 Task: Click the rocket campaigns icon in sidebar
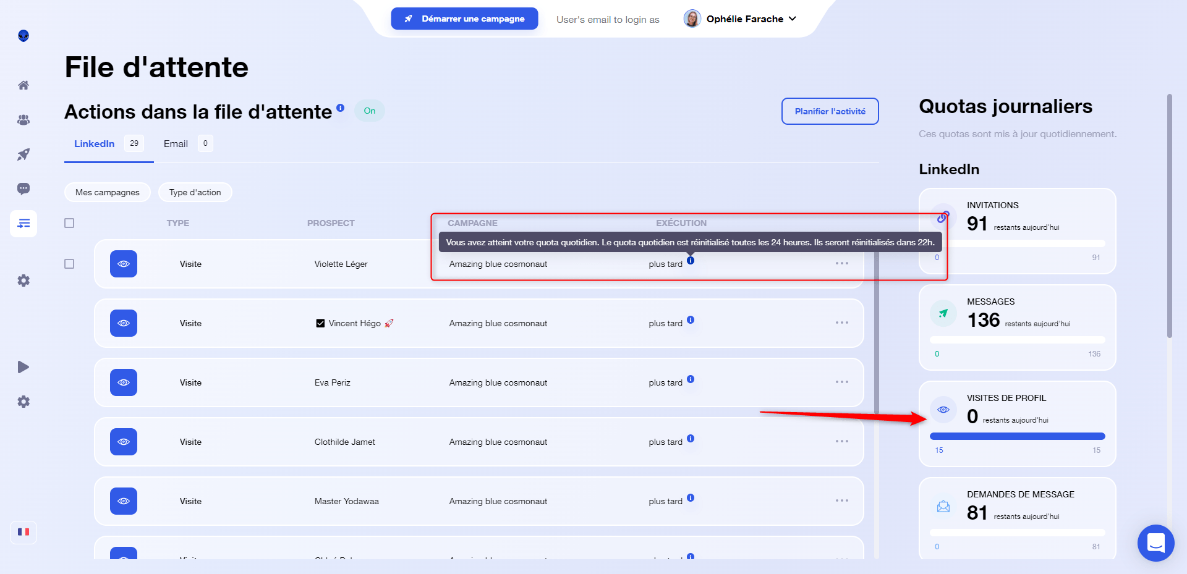click(x=23, y=154)
